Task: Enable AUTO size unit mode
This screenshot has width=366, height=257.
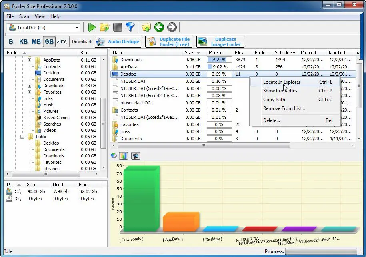Action: [62, 42]
